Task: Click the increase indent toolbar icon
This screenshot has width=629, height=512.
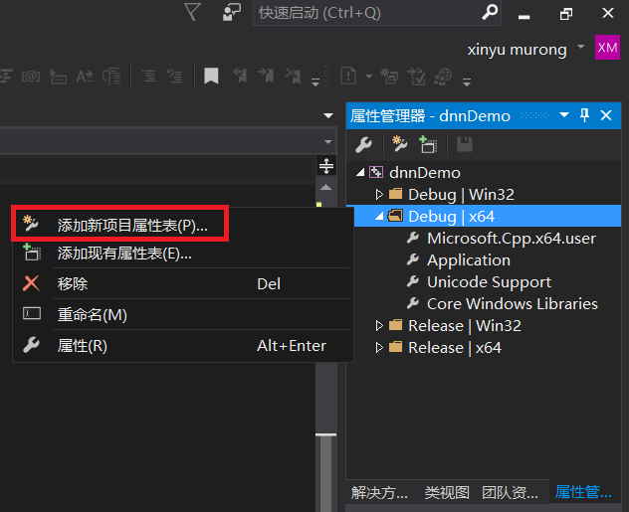Action: [175, 76]
